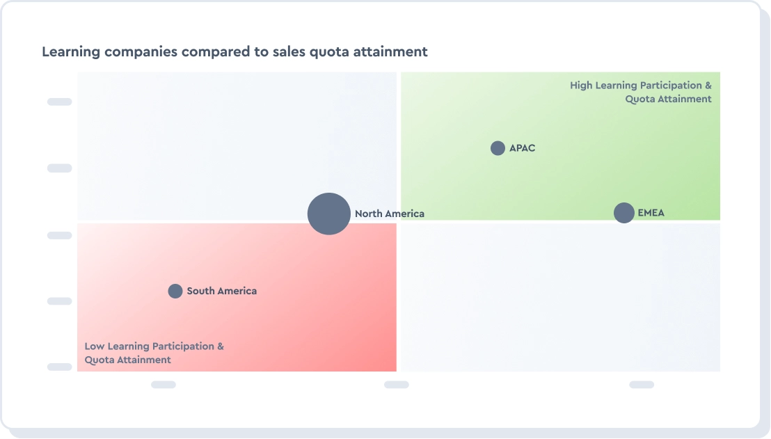Select the APAC label text
771x439 pixels.
[523, 148]
